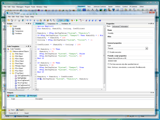
Task: Click the Repeat interval input field
Action: pos(130,61)
